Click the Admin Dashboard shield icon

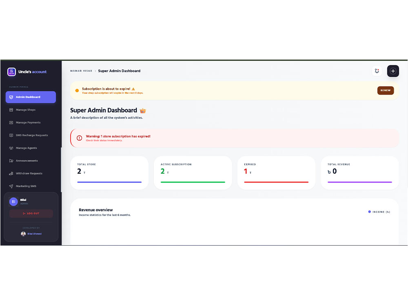11,97
